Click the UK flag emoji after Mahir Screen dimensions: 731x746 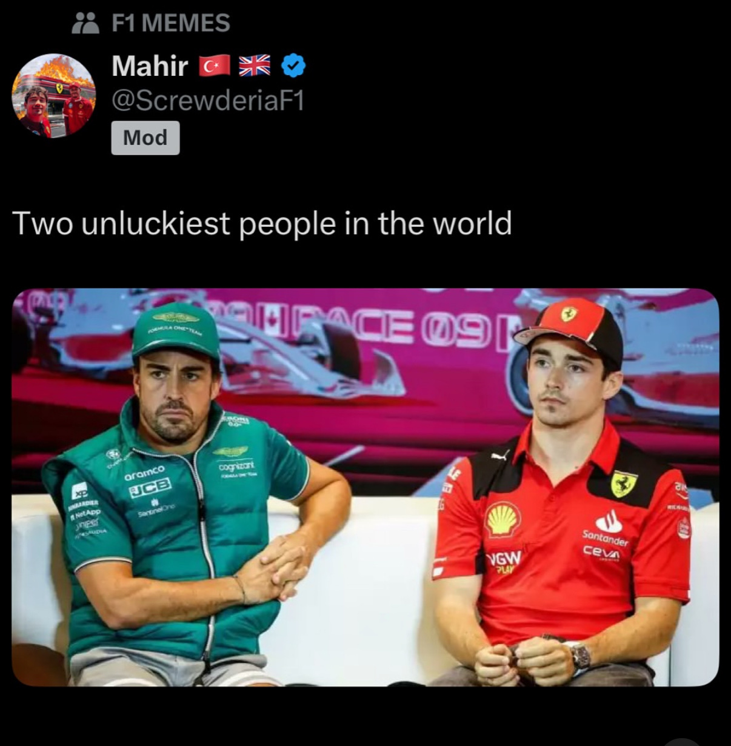[x=255, y=66]
